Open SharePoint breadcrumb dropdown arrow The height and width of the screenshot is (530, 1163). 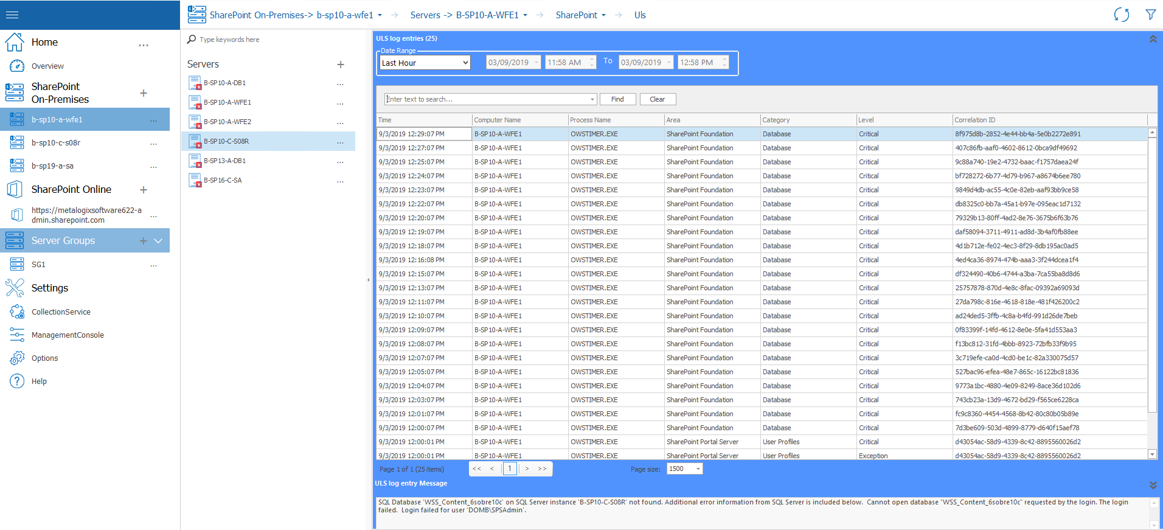click(x=604, y=15)
